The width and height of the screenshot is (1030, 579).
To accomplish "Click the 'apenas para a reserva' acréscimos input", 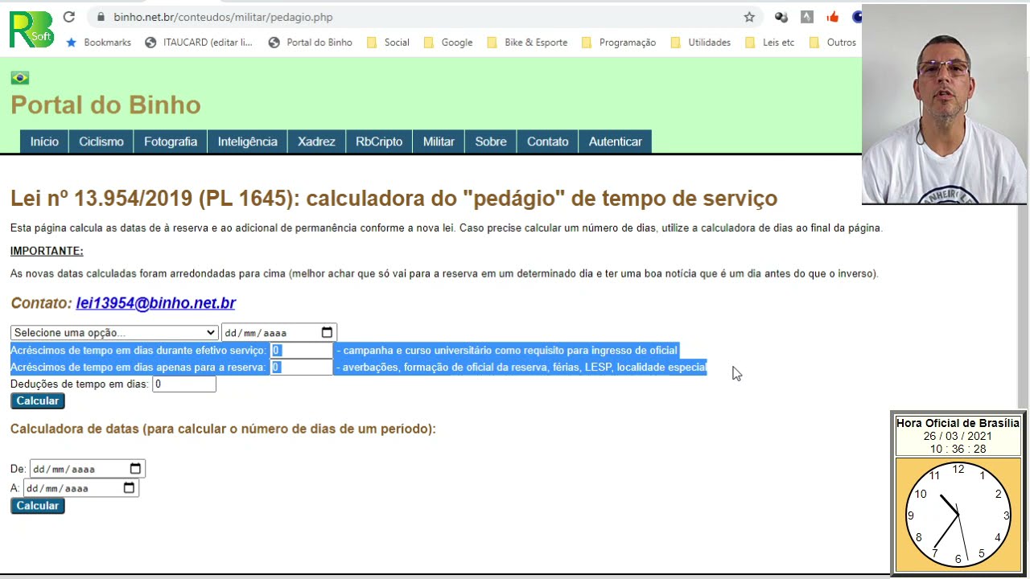I will tap(301, 368).
